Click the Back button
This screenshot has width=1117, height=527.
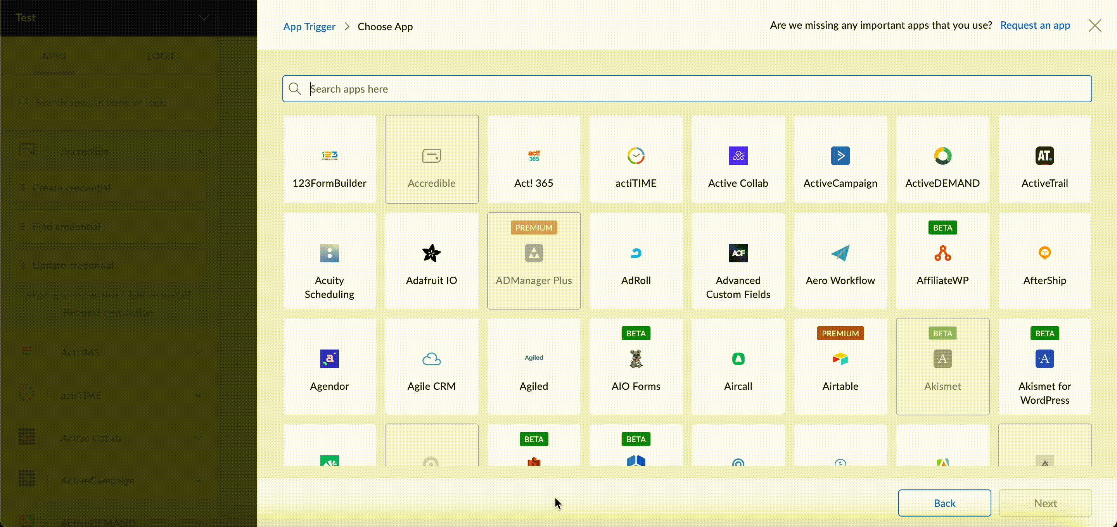[944, 503]
